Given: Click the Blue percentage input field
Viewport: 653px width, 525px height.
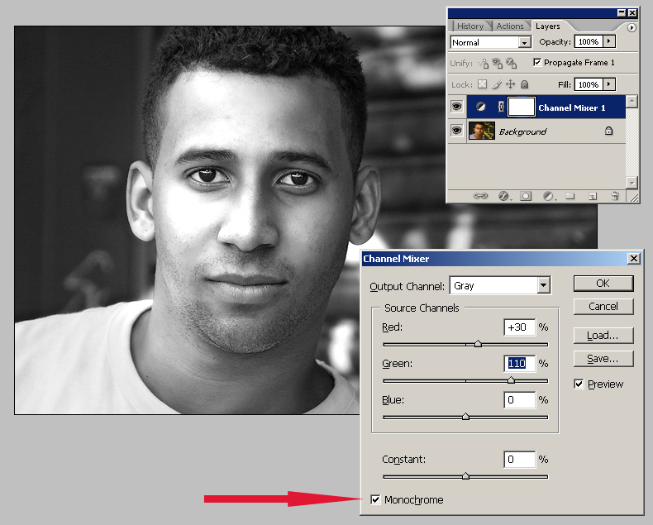Looking at the screenshot, I should pyautogui.click(x=519, y=399).
